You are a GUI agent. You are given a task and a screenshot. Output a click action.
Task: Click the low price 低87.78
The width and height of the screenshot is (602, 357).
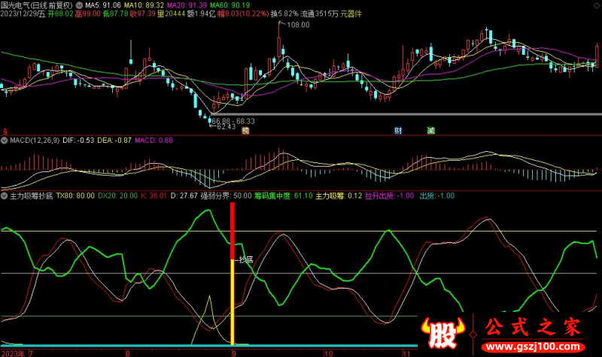tap(115, 14)
